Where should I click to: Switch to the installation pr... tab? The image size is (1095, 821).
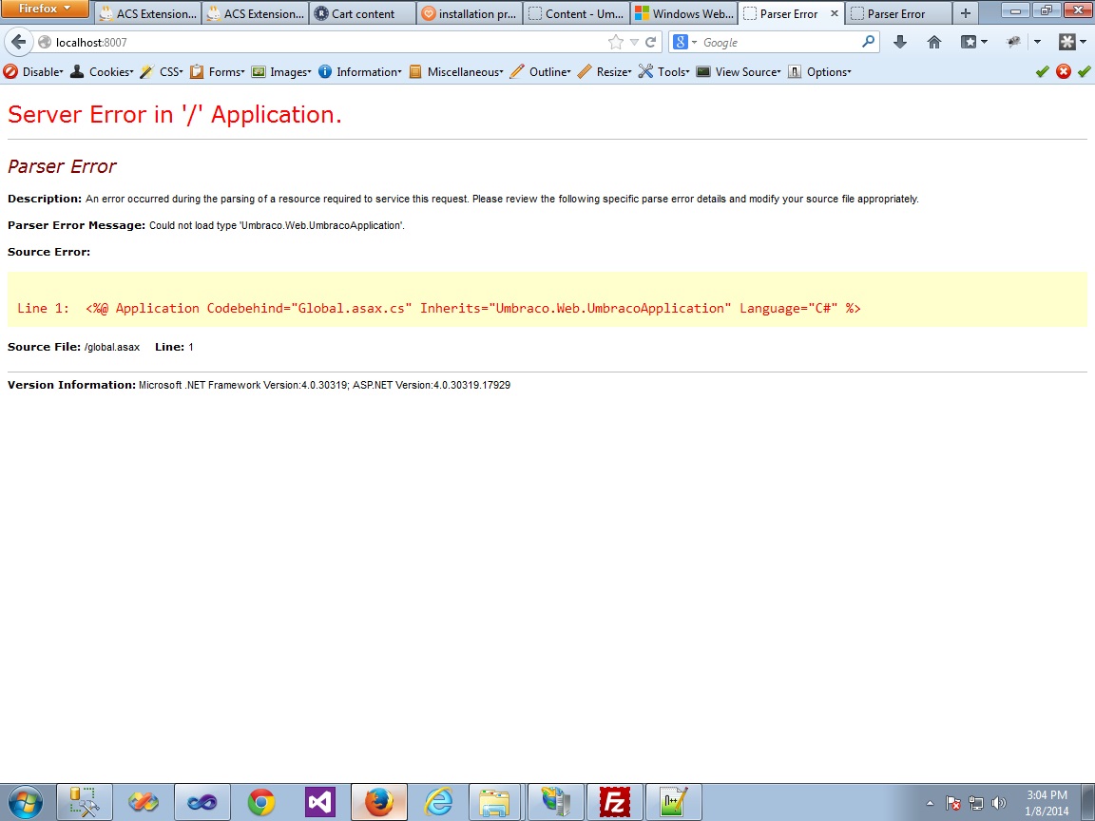tap(470, 13)
